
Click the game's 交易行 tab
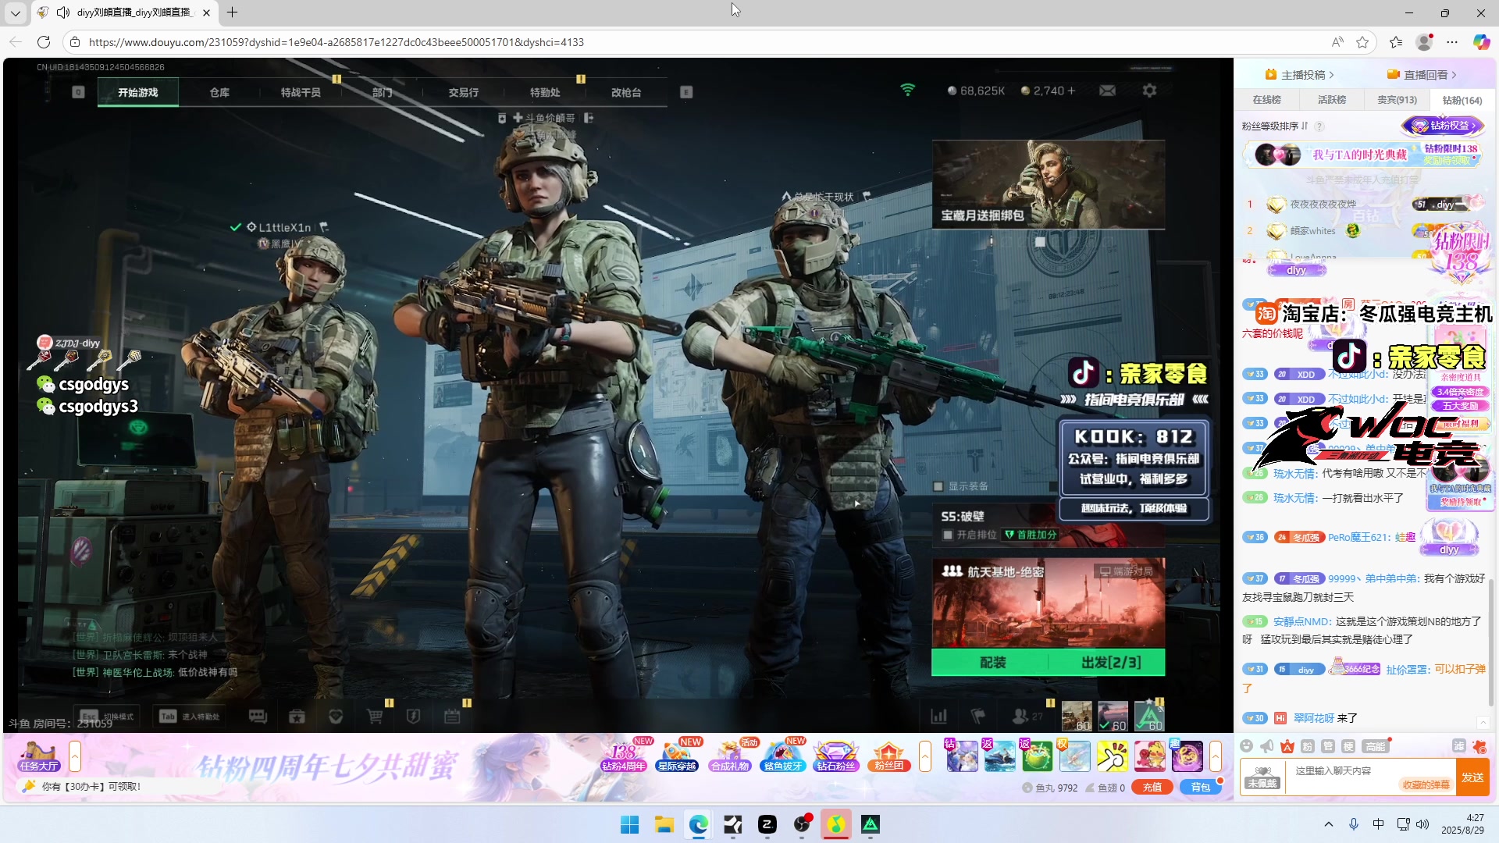pyautogui.click(x=464, y=92)
